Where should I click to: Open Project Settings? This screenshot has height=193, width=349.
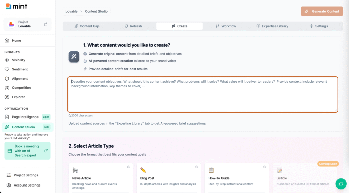coord(26,175)
